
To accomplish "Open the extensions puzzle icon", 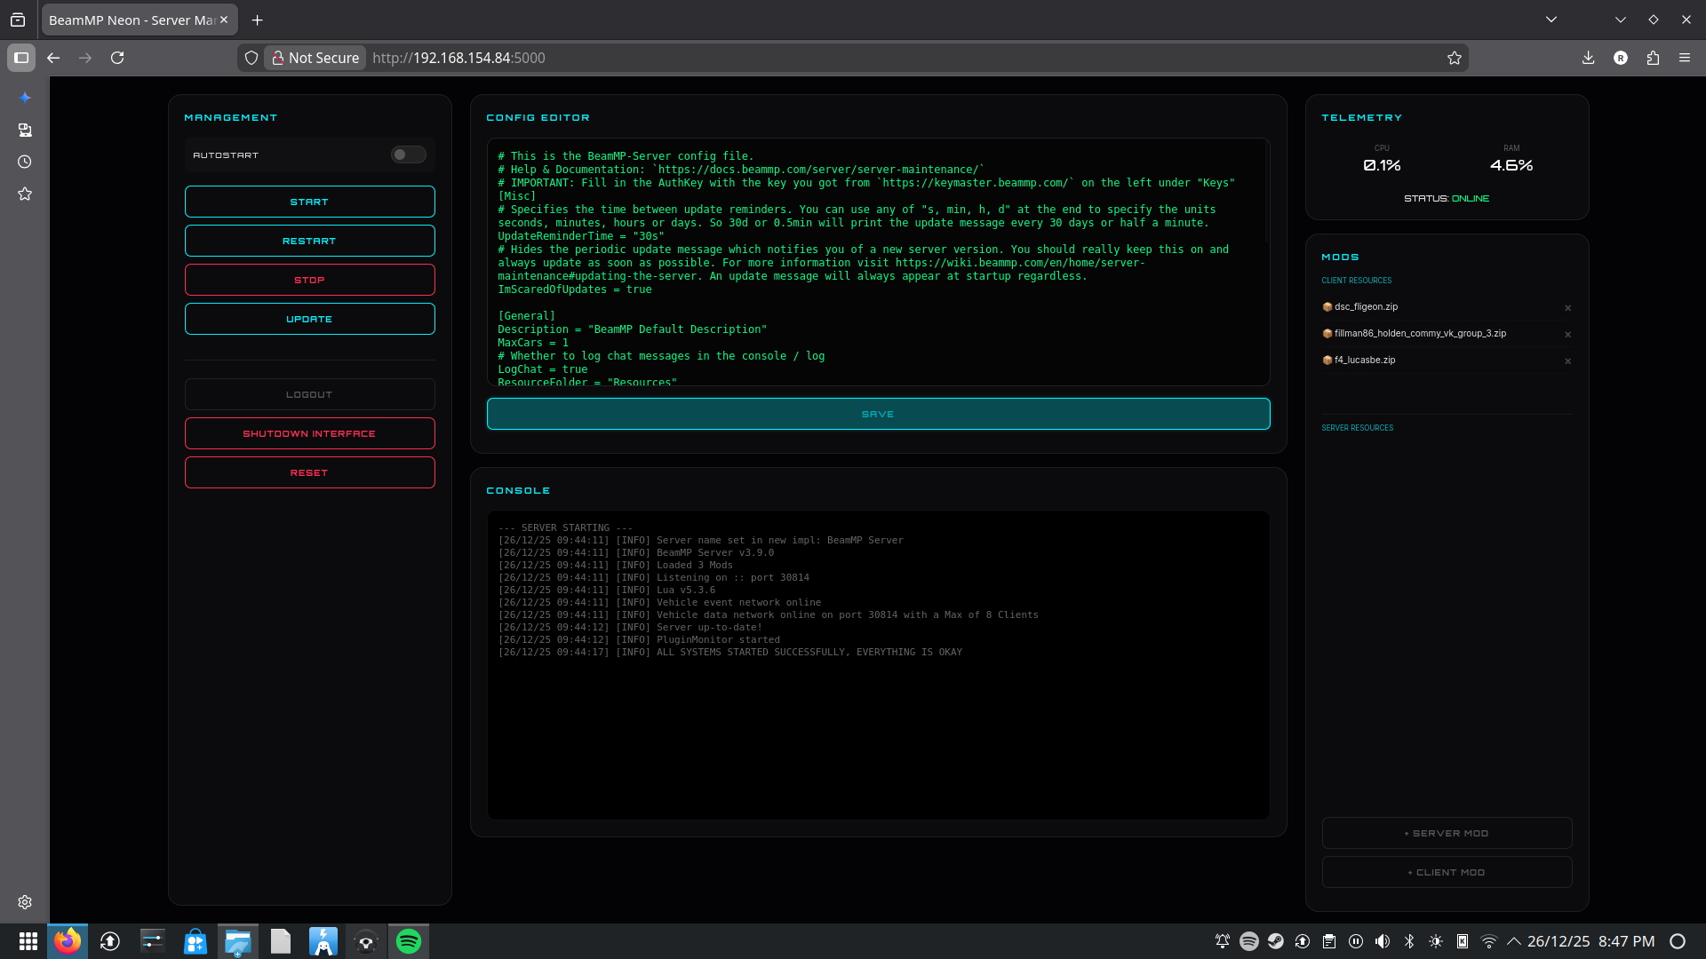I will pos(1653,58).
